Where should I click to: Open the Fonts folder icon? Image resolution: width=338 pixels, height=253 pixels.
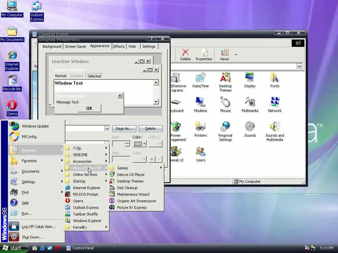tap(275, 80)
